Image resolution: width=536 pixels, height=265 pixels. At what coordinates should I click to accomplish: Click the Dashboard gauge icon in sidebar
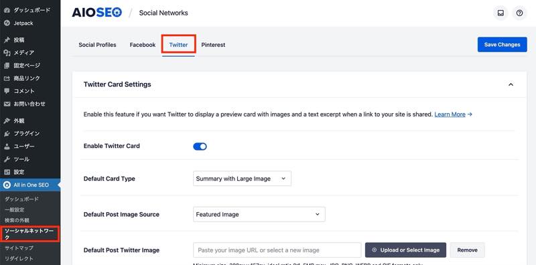[x=7, y=10]
